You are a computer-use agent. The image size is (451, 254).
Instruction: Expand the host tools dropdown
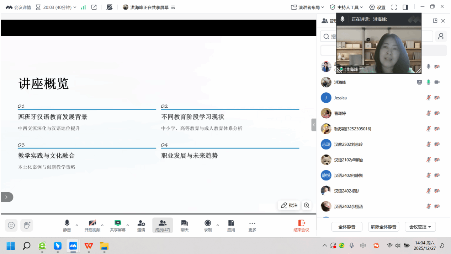click(x=346, y=7)
